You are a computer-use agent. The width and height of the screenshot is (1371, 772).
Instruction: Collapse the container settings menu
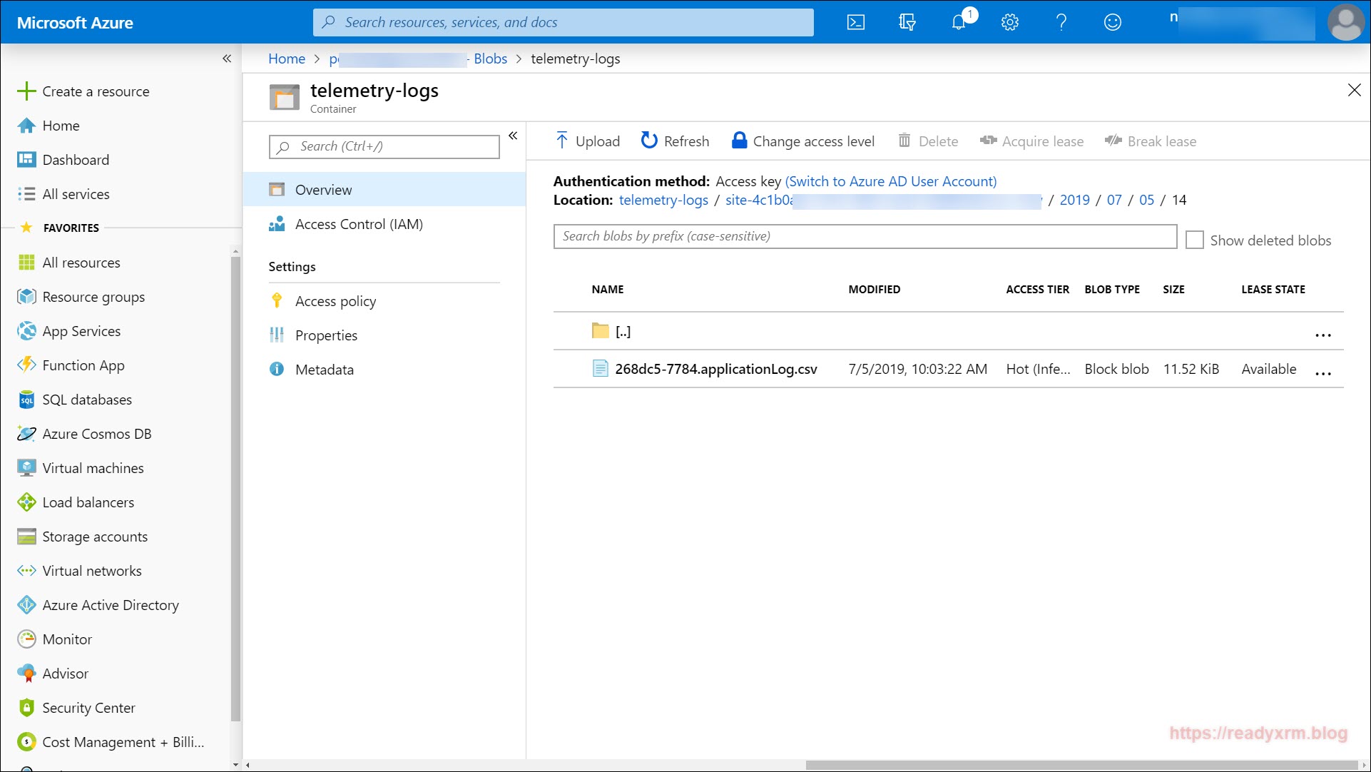(x=513, y=136)
